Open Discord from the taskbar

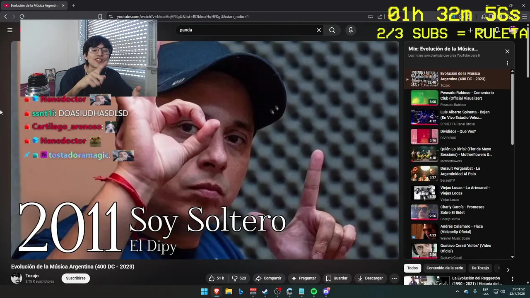click(x=326, y=292)
